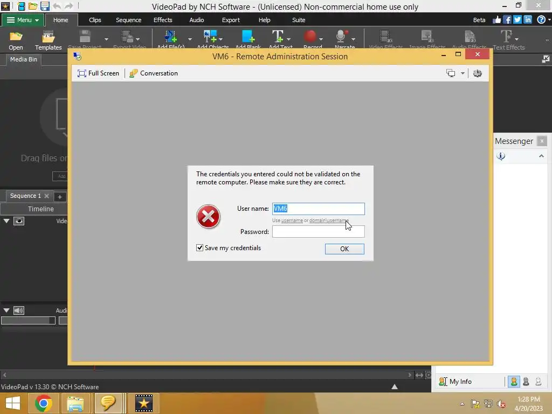
Task: Click OK in the credentials dialog
Action: [x=344, y=249]
